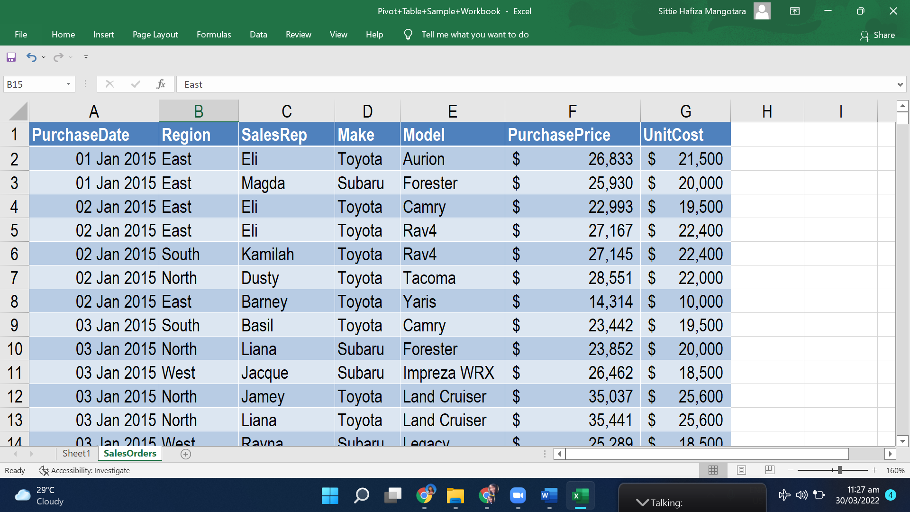
Task: Click the Tell me lightbulb icon
Action: (x=408, y=35)
